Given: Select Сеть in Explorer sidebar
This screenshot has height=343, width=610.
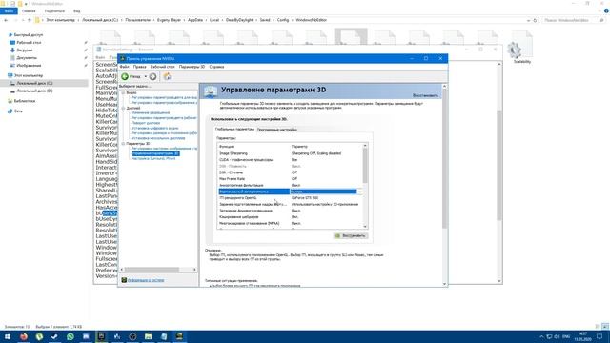Looking at the screenshot, I should [18, 111].
